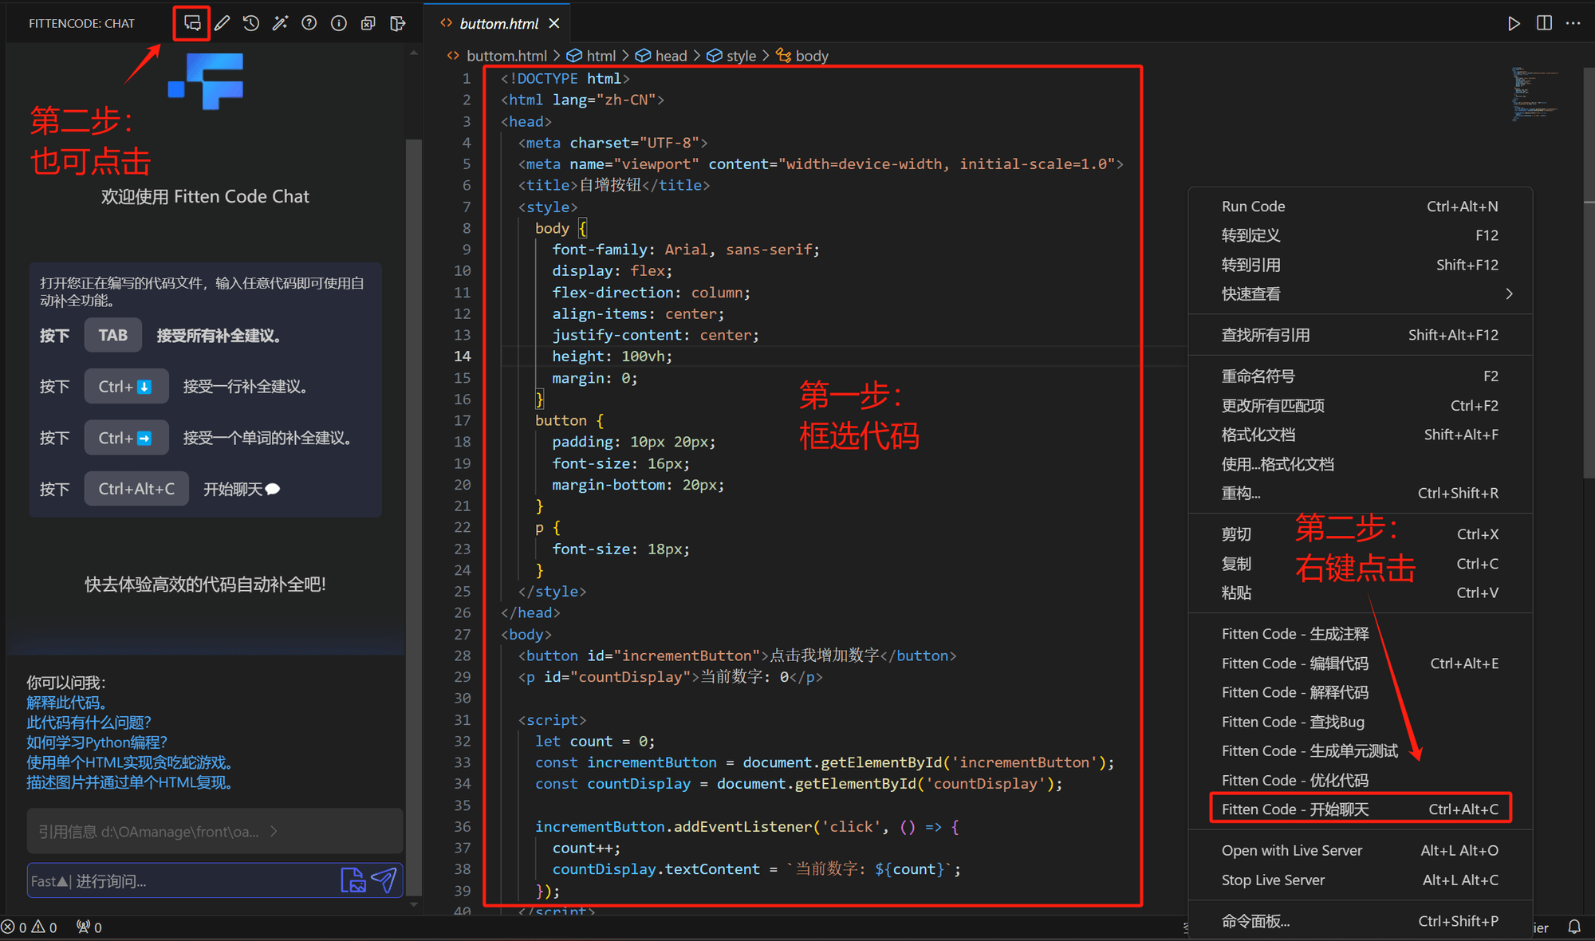The image size is (1595, 941).
Task: Choose Fitten Code - 查找Bug
Action: 1360,722
